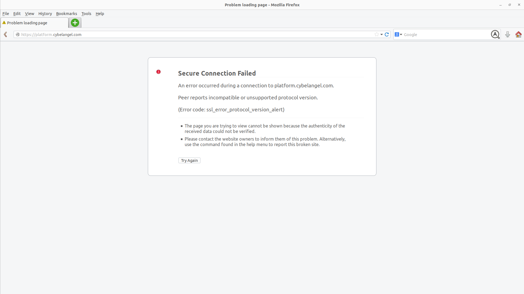Open the Tools menu
Screen dimensions: 524x294
pyautogui.click(x=86, y=14)
